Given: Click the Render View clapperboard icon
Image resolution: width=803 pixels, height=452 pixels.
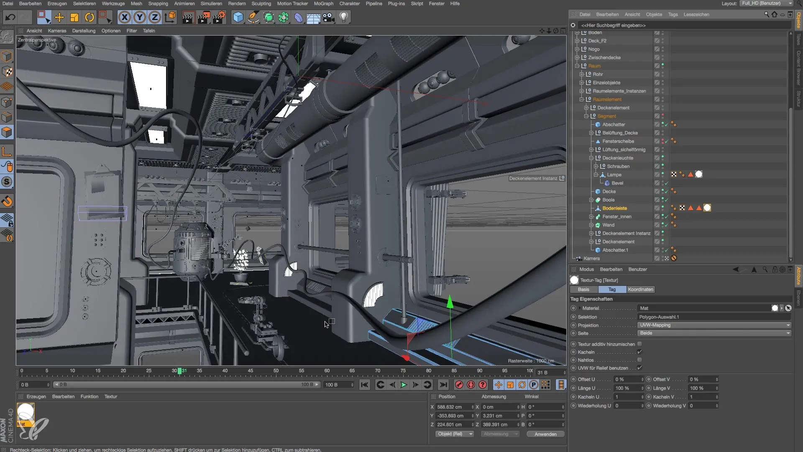Looking at the screenshot, I should (x=188, y=17).
